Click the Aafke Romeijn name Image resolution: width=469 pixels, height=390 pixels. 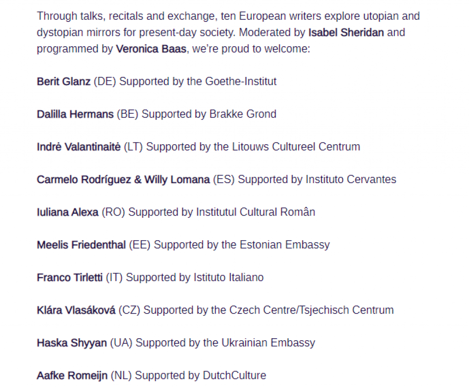72,375
